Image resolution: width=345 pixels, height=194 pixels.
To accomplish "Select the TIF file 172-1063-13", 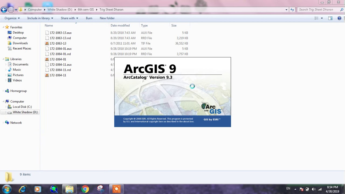I will 58,43.
